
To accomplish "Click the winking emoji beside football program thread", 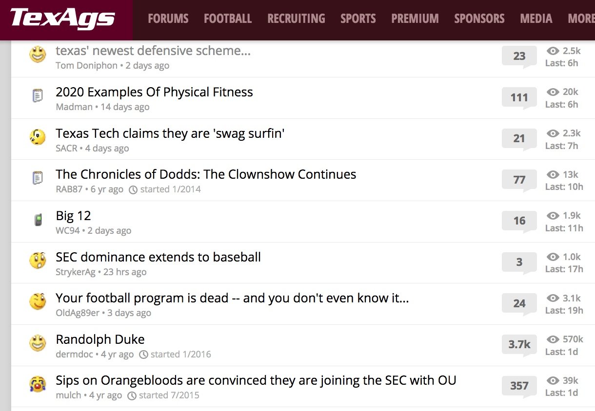I will (38, 302).
